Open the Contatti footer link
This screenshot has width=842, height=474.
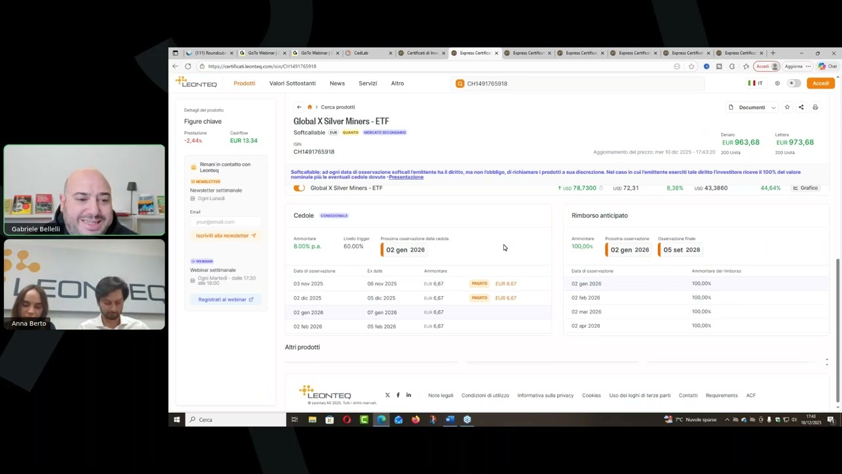(x=688, y=395)
